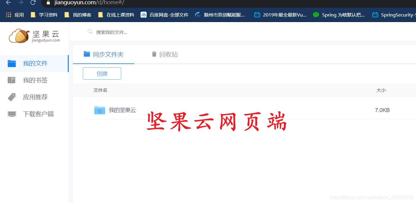
Task: Open the 应用 apps grid bookmark
Action: coord(15,15)
